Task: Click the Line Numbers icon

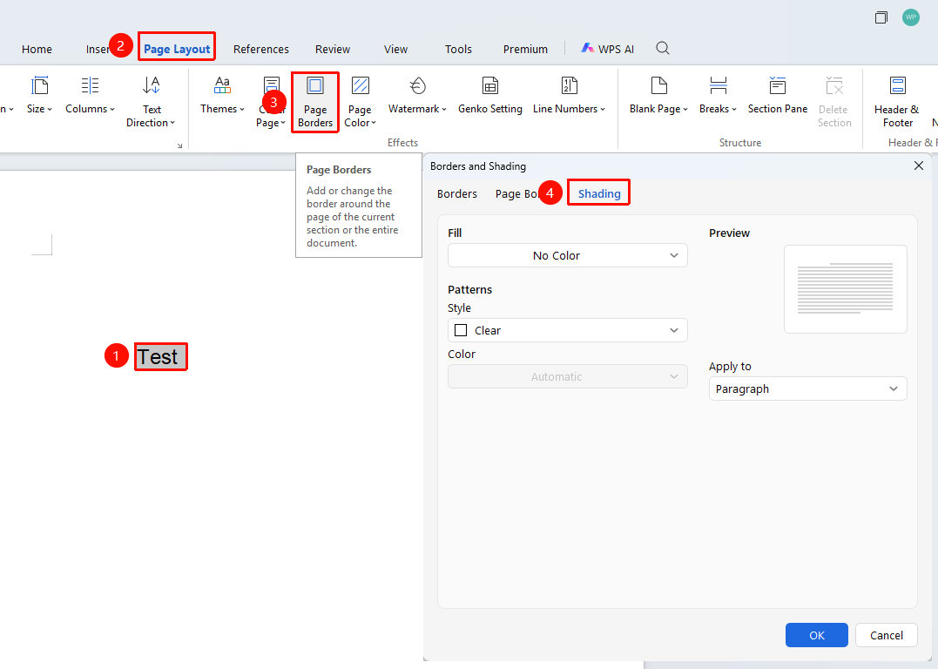Action: (x=569, y=85)
